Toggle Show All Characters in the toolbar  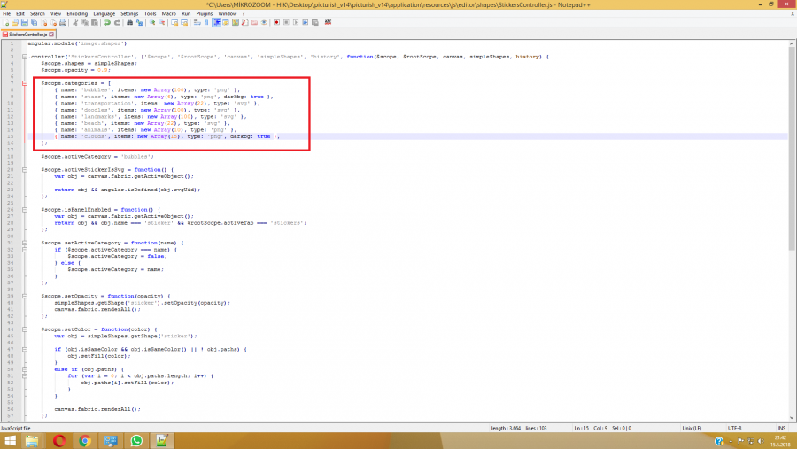click(x=205, y=22)
